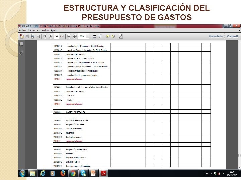Click the document vertical scrollbar thumb
The width and height of the screenshot is (241, 180).
click(240, 155)
